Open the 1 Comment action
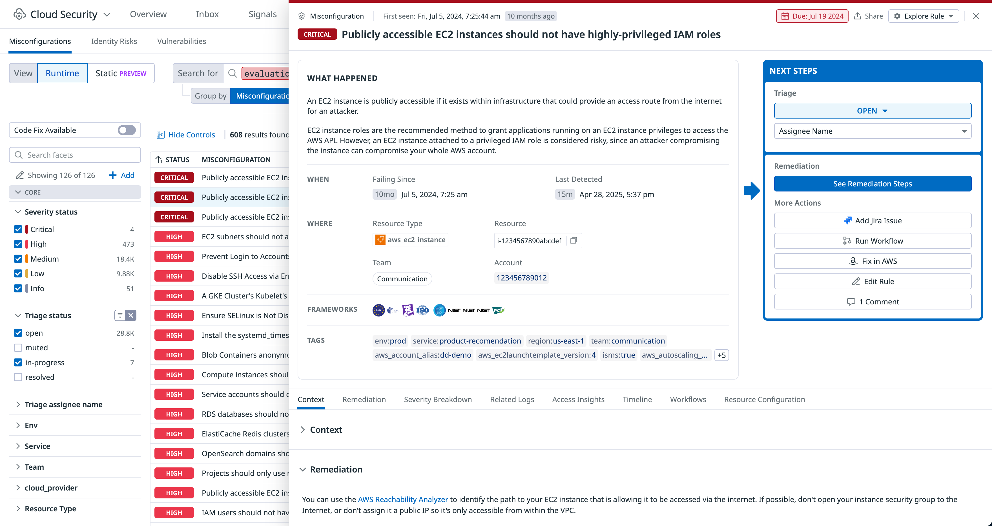Screen dimensions: 992x526 point(872,302)
